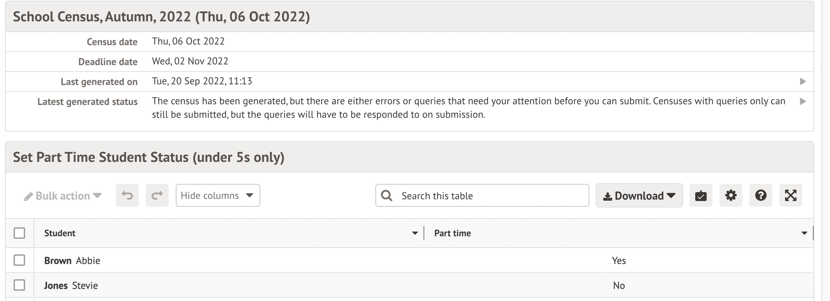
Task: Click the search magnifier icon
Action: [x=387, y=195]
